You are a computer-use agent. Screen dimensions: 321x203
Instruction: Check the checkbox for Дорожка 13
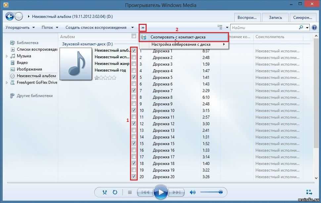pos(134,130)
